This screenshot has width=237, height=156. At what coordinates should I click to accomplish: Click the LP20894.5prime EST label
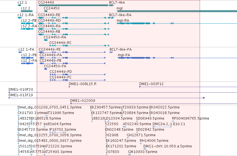tap(135, 113)
